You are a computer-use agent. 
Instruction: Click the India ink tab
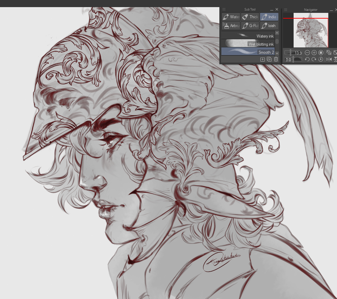(269, 17)
